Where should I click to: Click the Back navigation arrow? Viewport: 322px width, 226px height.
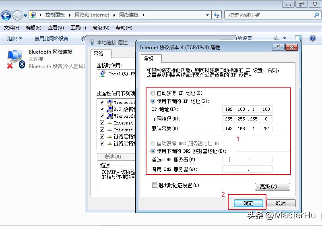(x=6, y=15)
